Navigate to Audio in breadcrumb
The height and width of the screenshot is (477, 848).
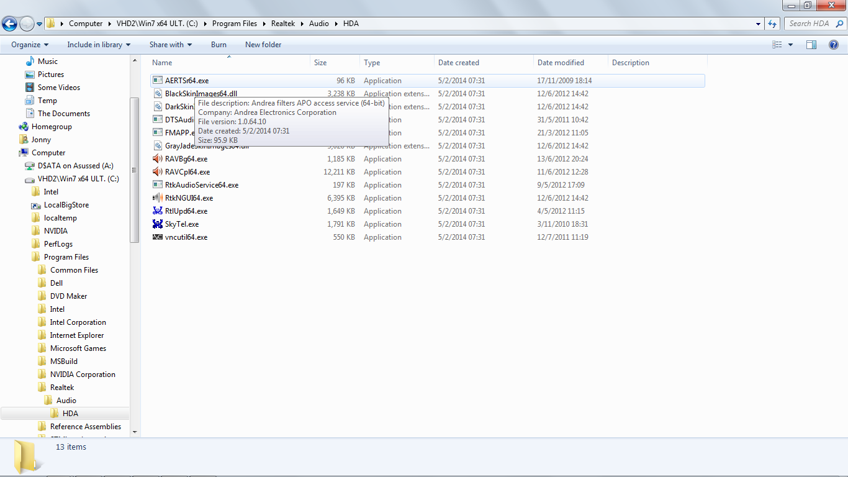319,24
